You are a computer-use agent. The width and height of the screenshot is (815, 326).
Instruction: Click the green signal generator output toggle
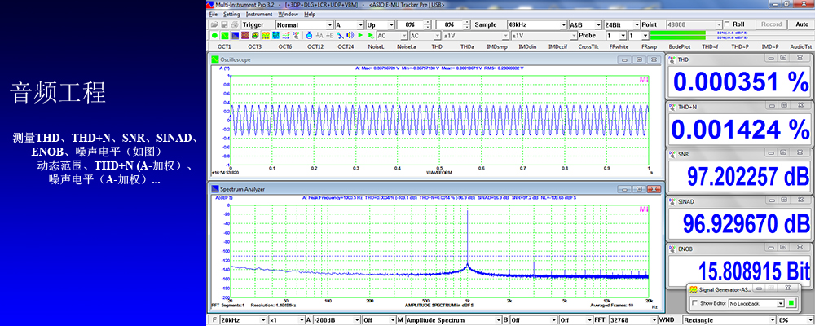pos(792,303)
